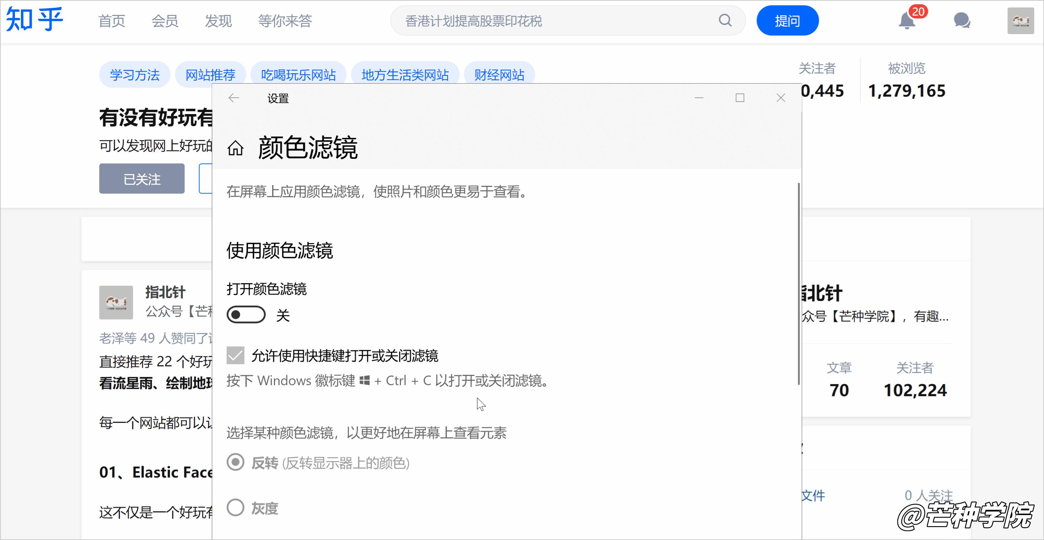Screen dimensions: 1044x540
Task: Click the blue 提问 button
Action: pos(787,21)
